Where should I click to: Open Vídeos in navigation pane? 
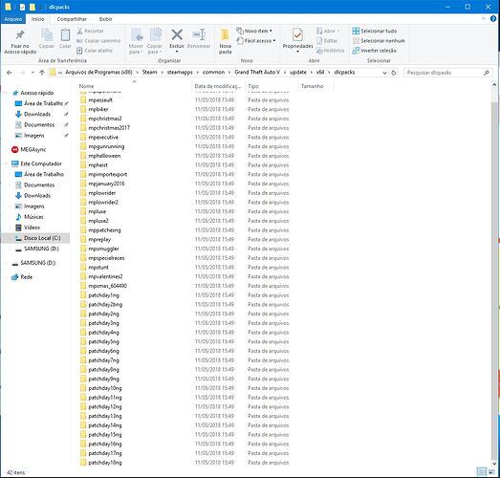32,228
